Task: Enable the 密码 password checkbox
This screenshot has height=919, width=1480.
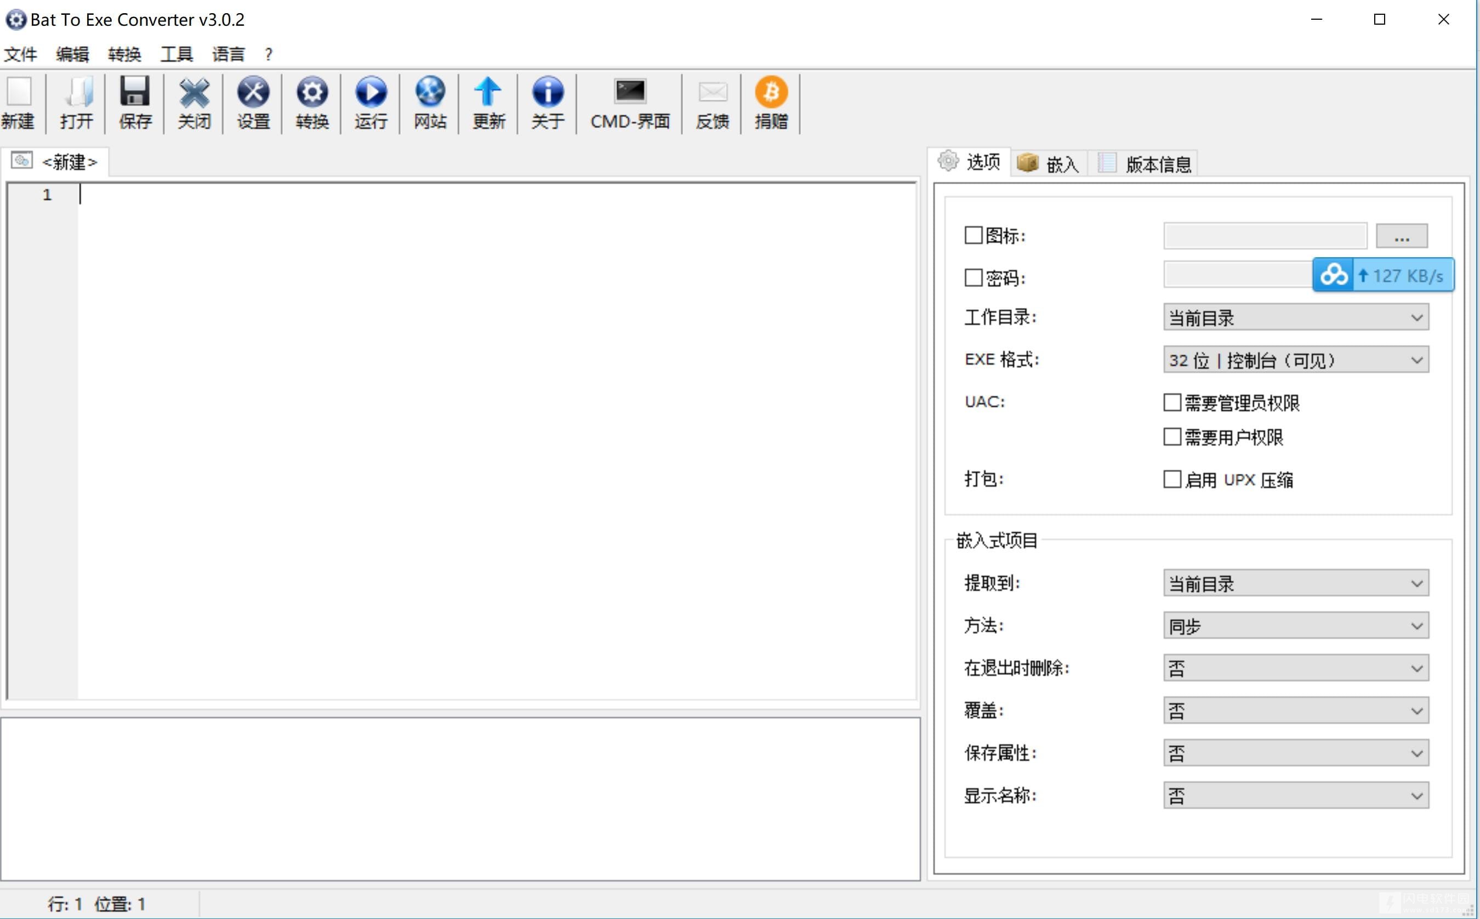Action: tap(974, 278)
